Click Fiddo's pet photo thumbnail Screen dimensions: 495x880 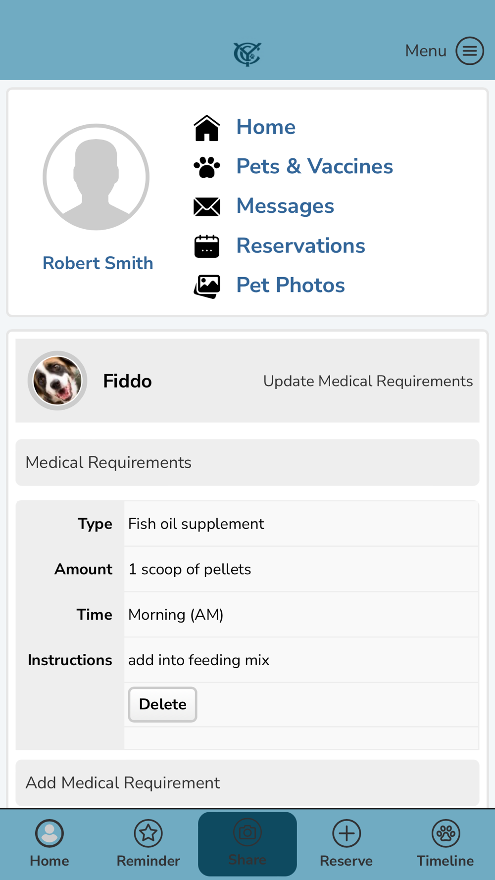[57, 381]
